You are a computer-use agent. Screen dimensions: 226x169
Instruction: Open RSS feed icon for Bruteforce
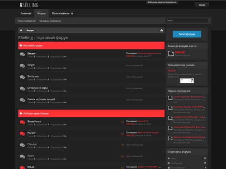122,122
